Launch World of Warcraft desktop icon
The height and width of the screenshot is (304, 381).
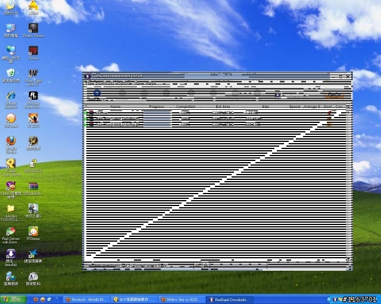pos(33,143)
